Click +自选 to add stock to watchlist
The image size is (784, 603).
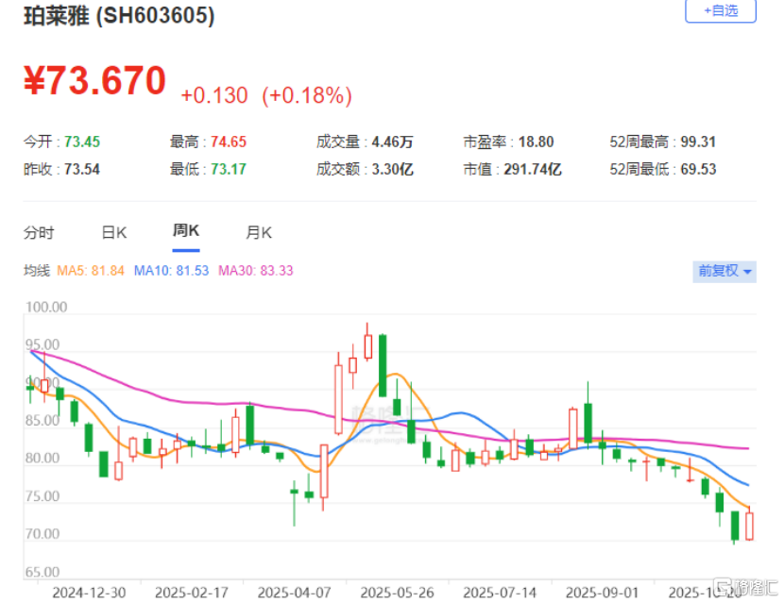[720, 10]
